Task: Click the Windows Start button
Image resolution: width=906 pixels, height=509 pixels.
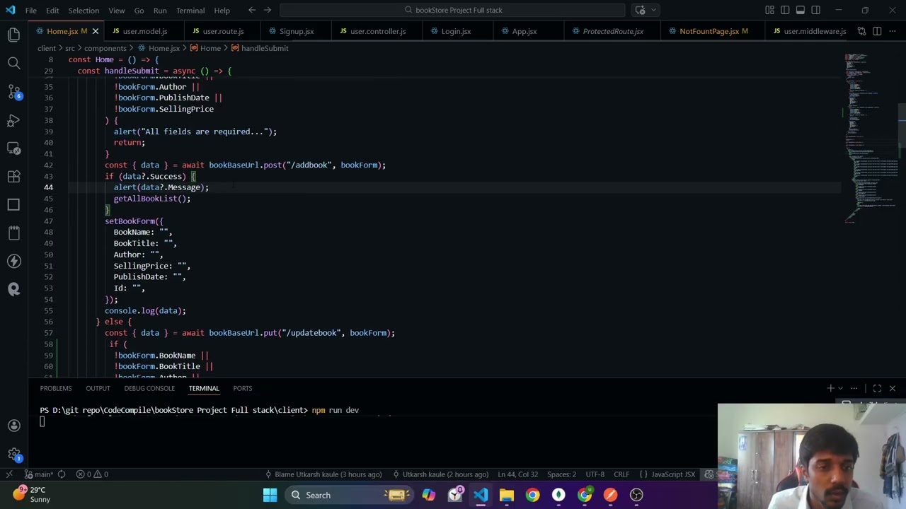Action: pyautogui.click(x=270, y=495)
